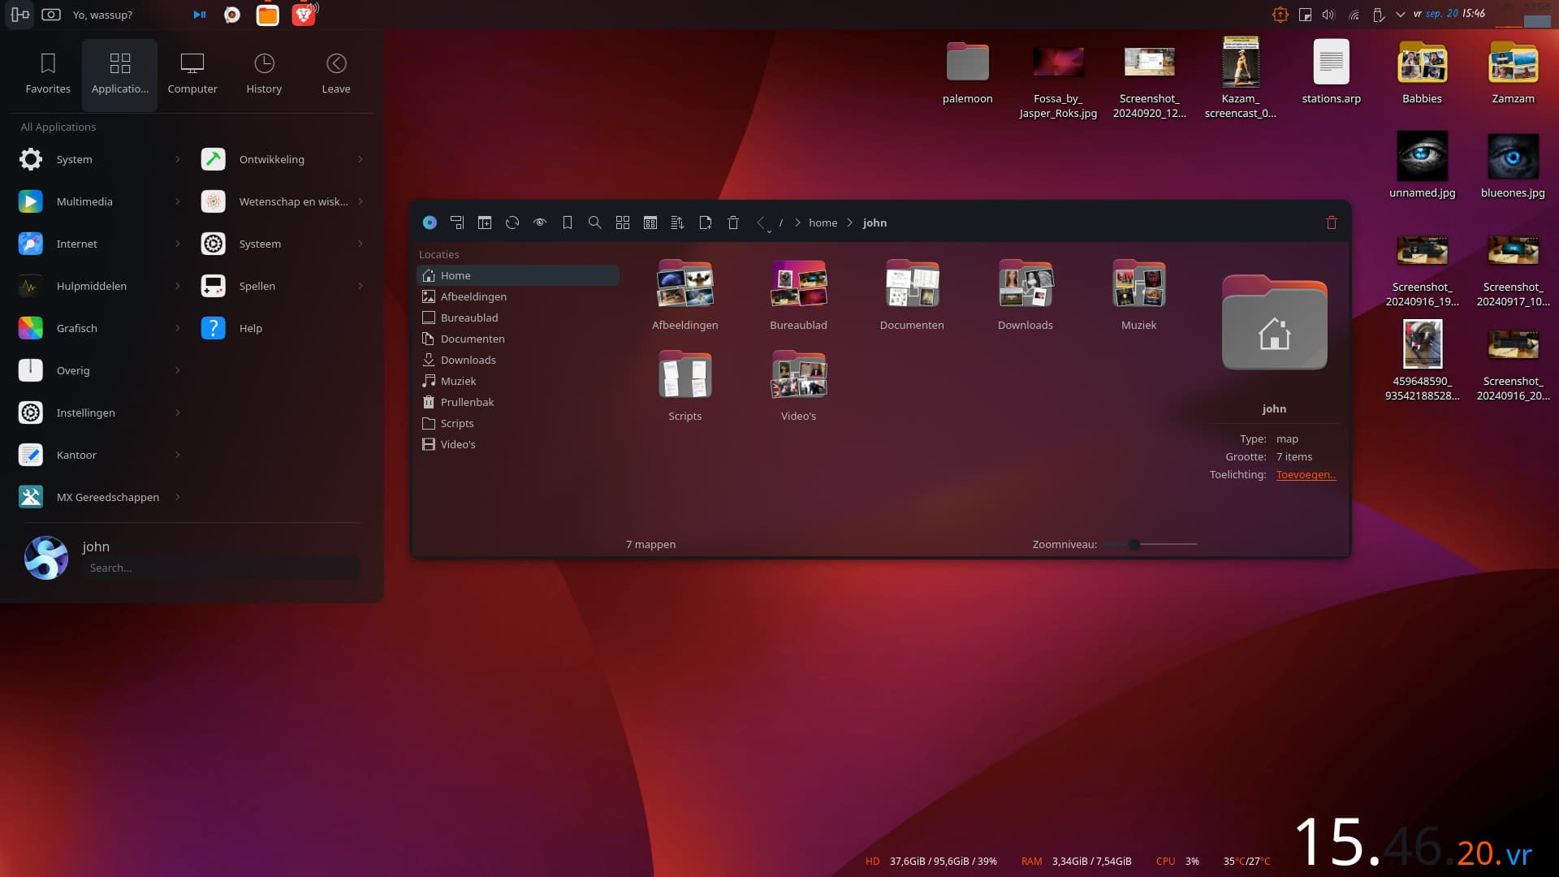Image resolution: width=1559 pixels, height=877 pixels.
Task: Open the Brave browser icon in top panel
Action: click(304, 15)
